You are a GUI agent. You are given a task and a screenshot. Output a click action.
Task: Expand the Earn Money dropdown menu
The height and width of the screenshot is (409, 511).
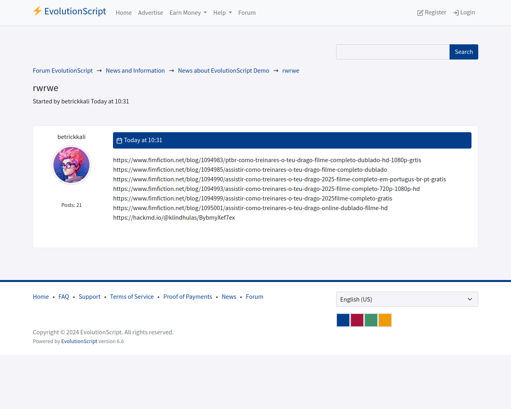click(x=188, y=13)
